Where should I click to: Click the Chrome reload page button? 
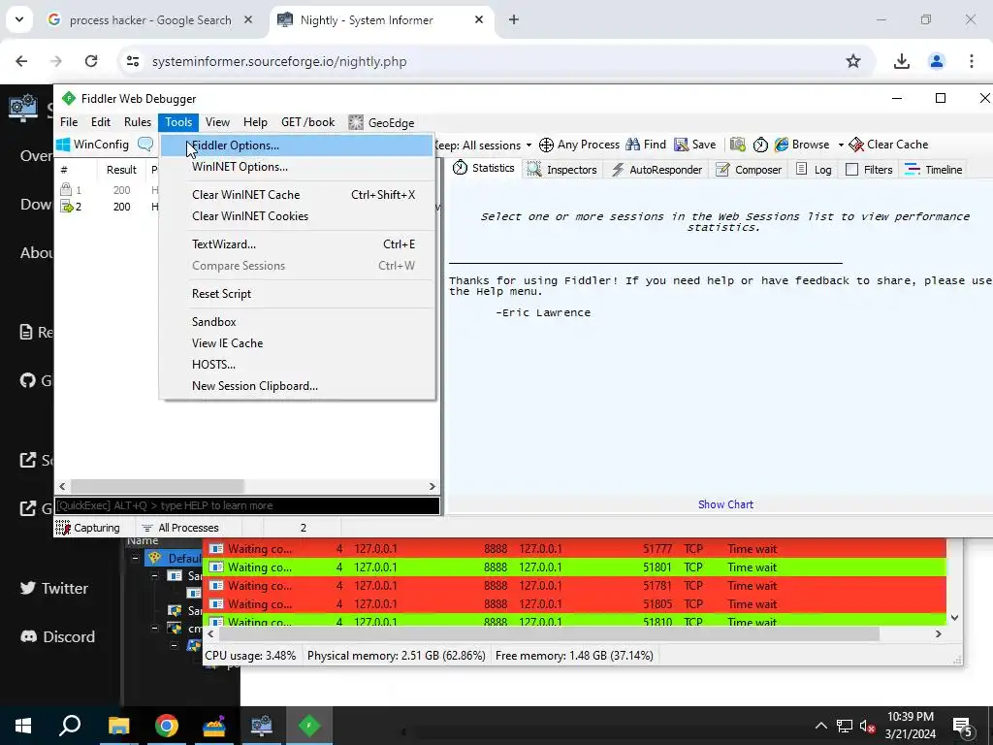tap(91, 61)
